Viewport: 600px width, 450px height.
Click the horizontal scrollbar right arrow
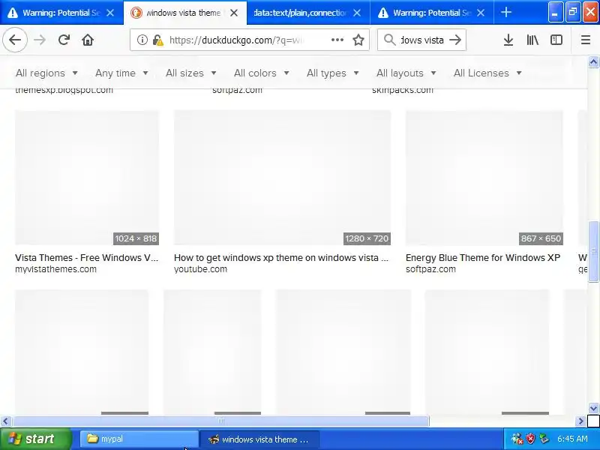(580, 421)
